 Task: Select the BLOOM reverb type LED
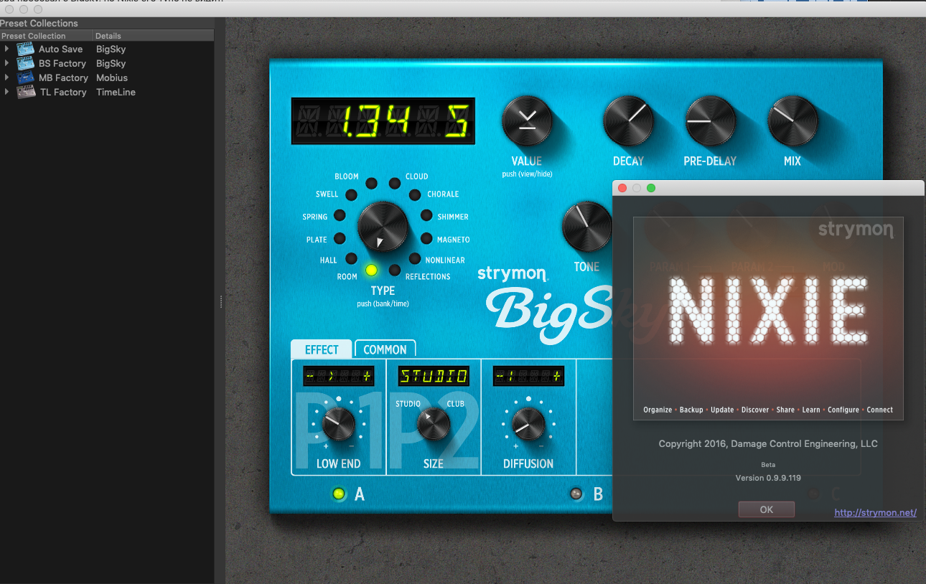(371, 183)
